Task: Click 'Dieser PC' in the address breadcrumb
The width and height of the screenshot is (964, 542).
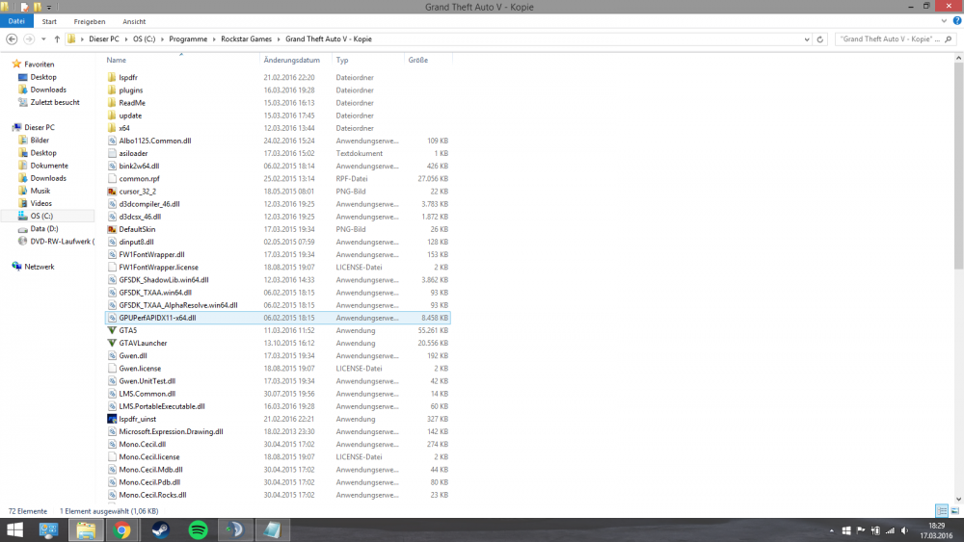Action: (x=104, y=39)
